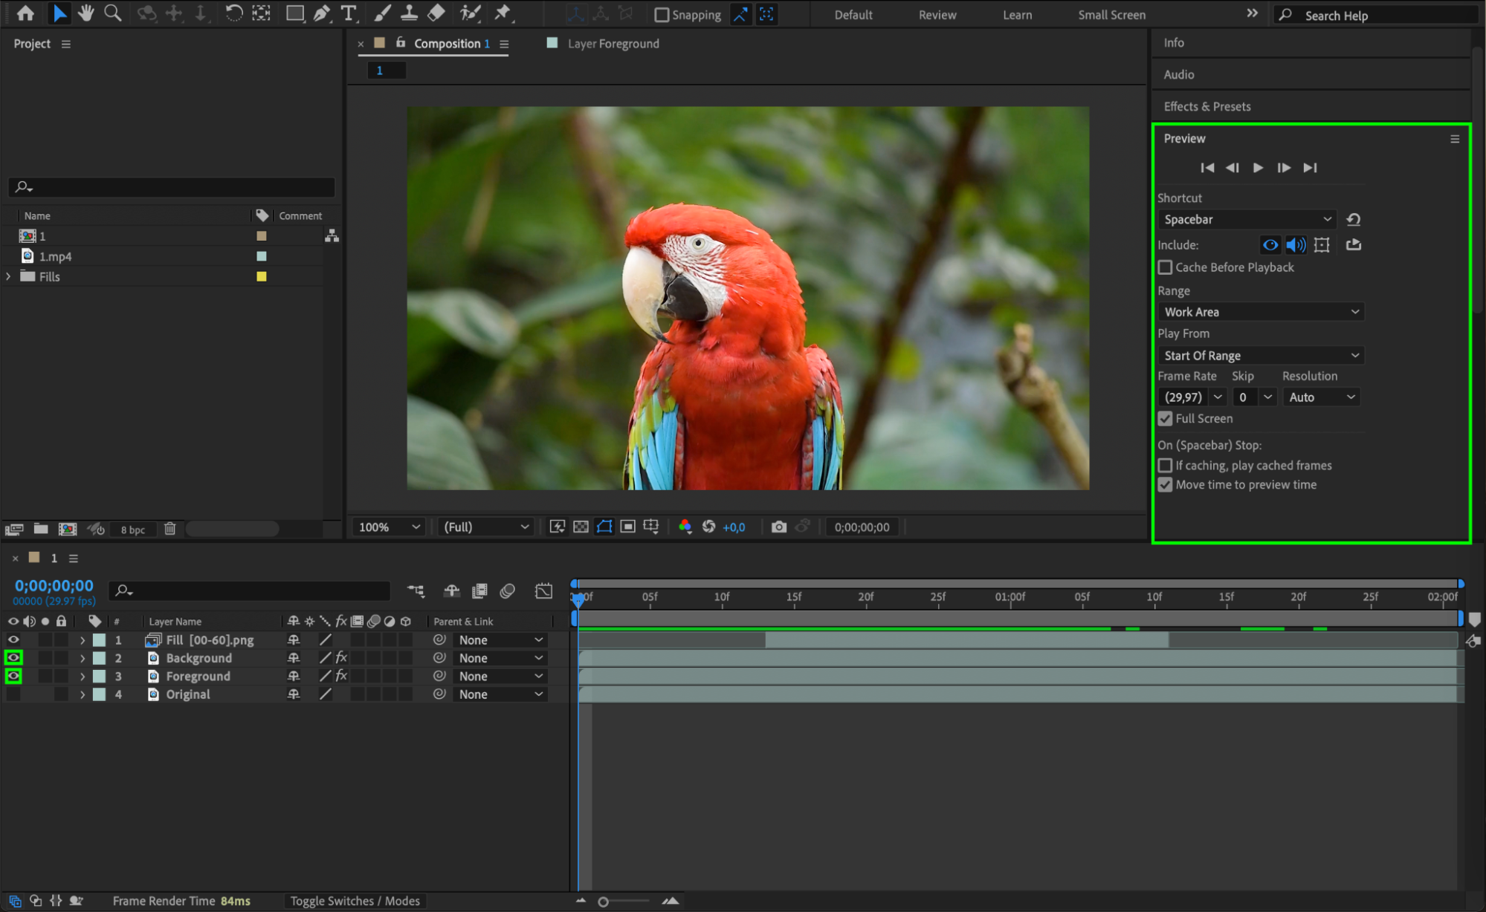Image resolution: width=1486 pixels, height=912 pixels.
Task: Reset the Preview shortcut settings icon
Action: pos(1354,219)
